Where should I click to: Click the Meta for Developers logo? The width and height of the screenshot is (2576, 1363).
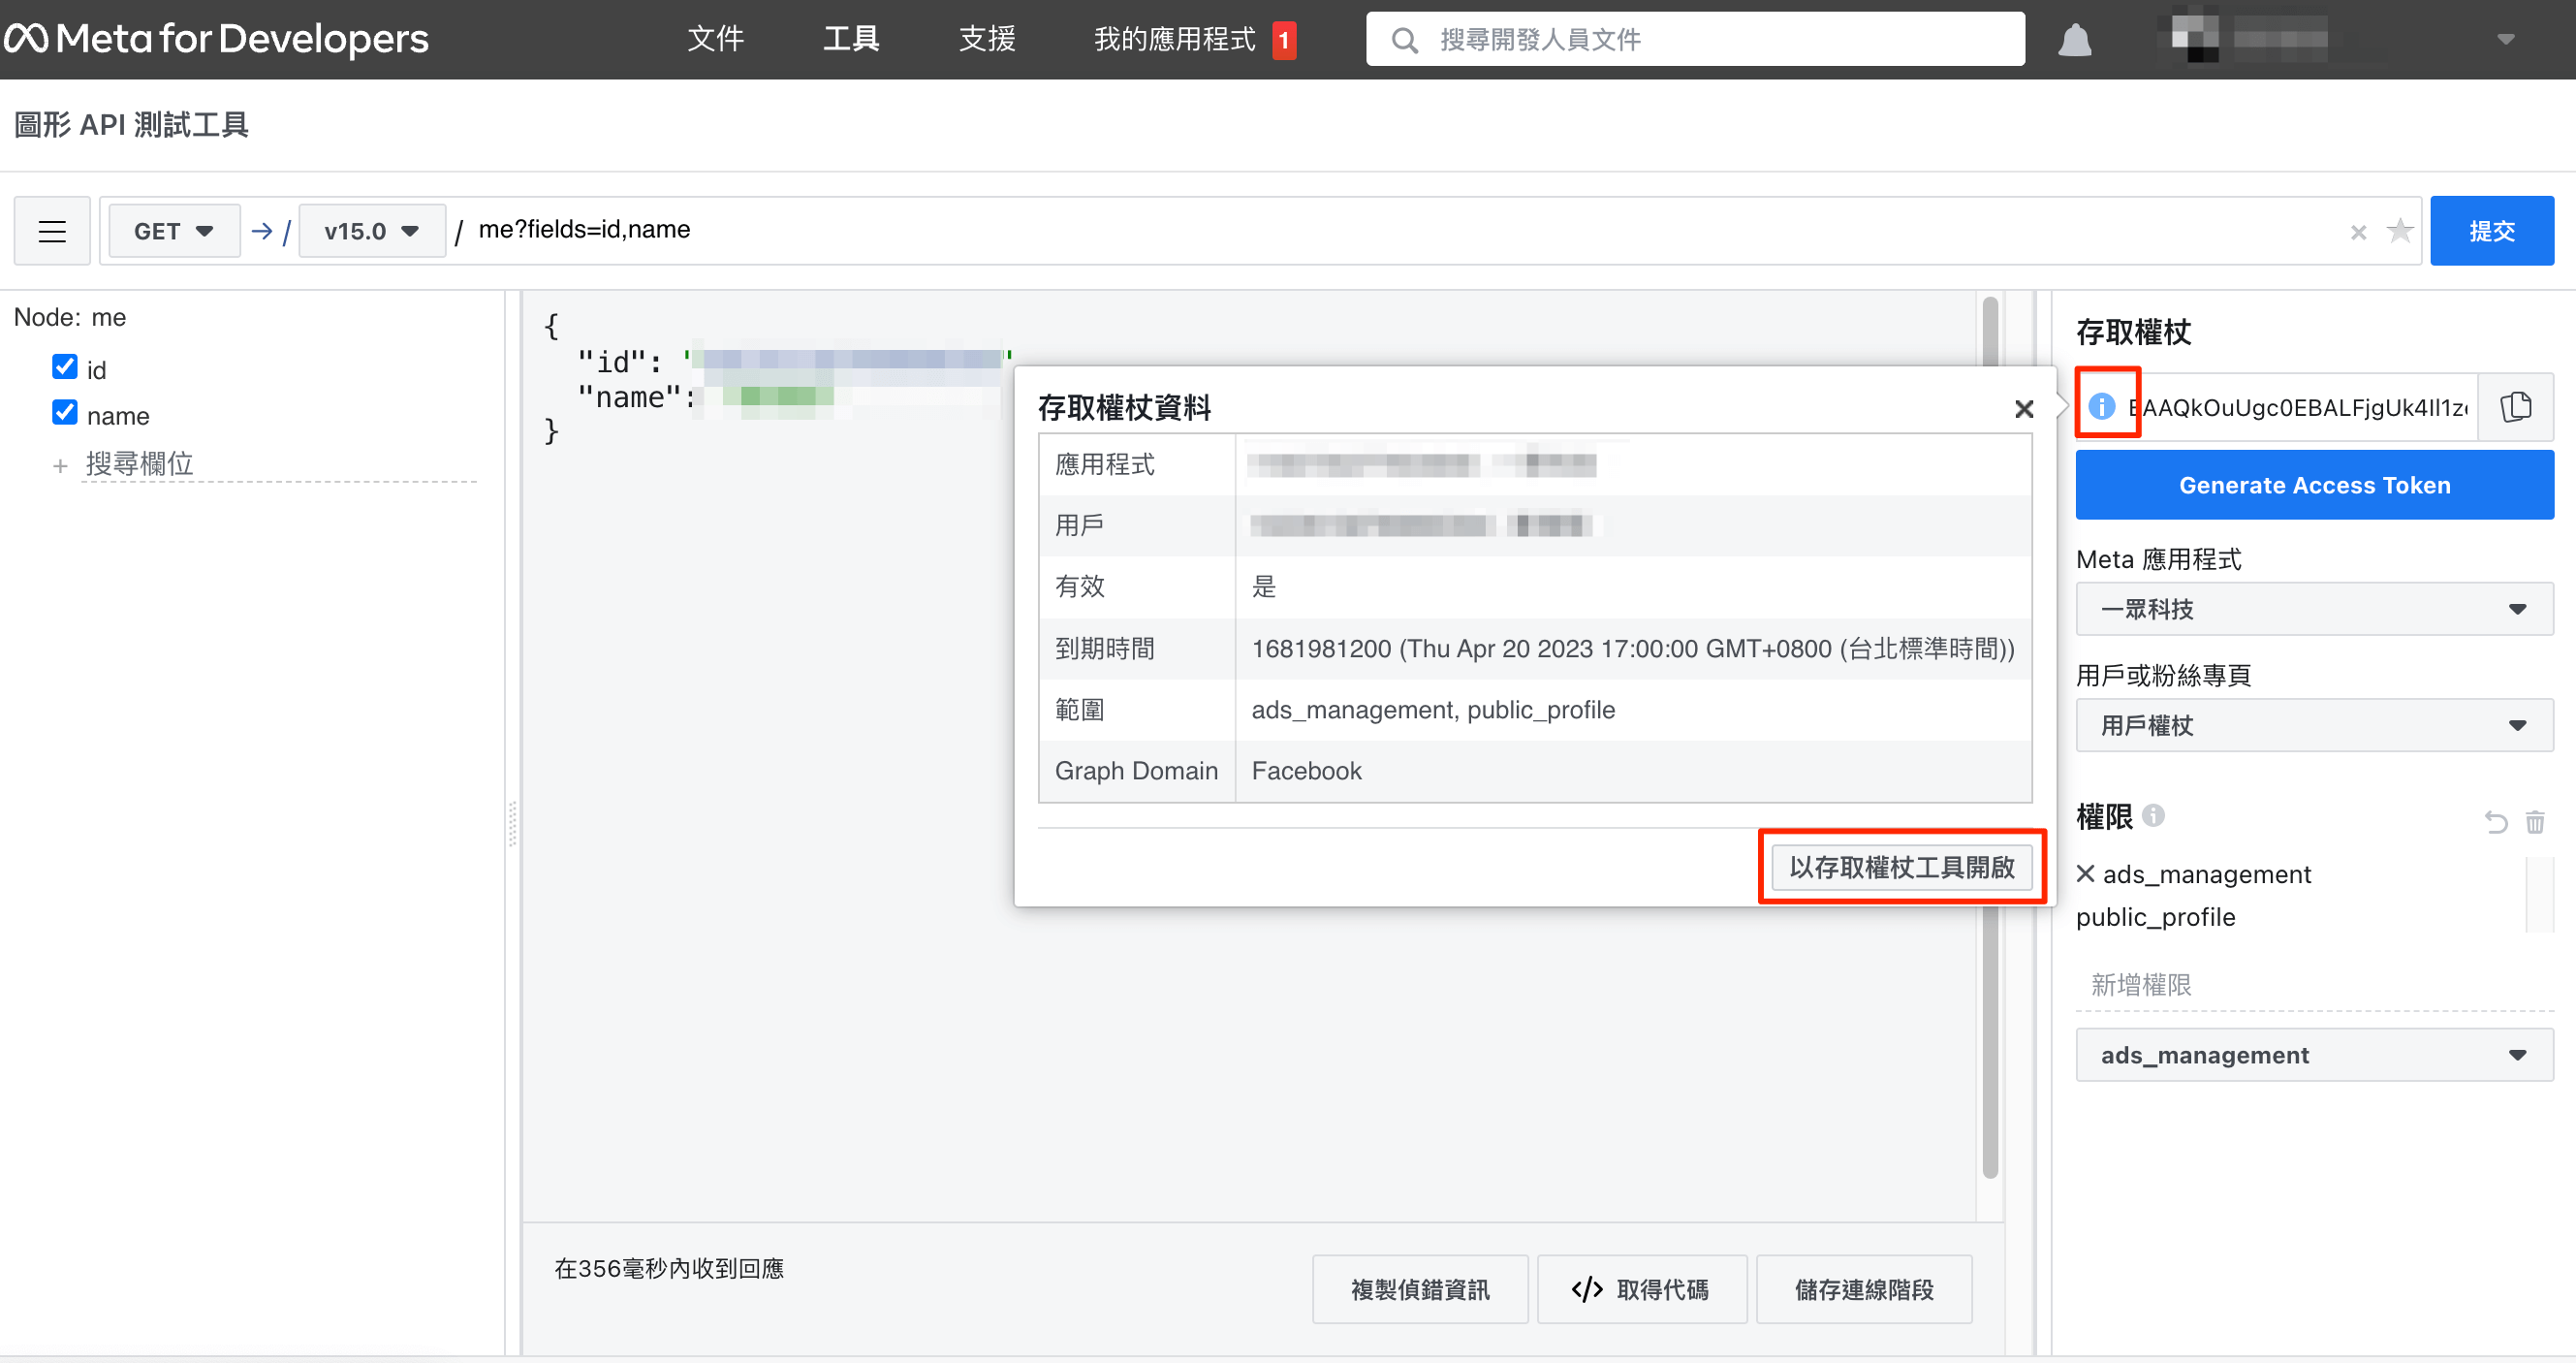[x=217, y=39]
